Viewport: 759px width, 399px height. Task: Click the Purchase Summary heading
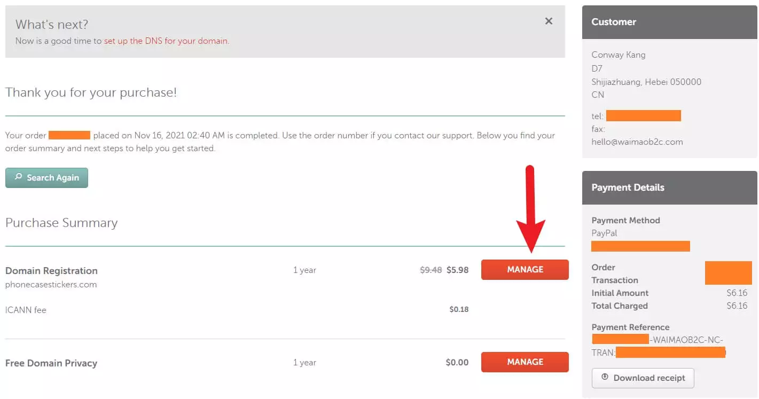point(61,223)
